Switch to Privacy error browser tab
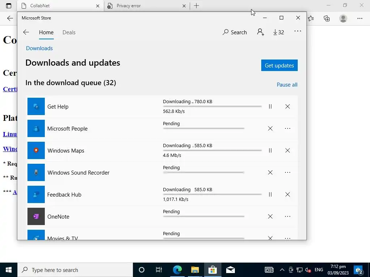 pos(146,6)
